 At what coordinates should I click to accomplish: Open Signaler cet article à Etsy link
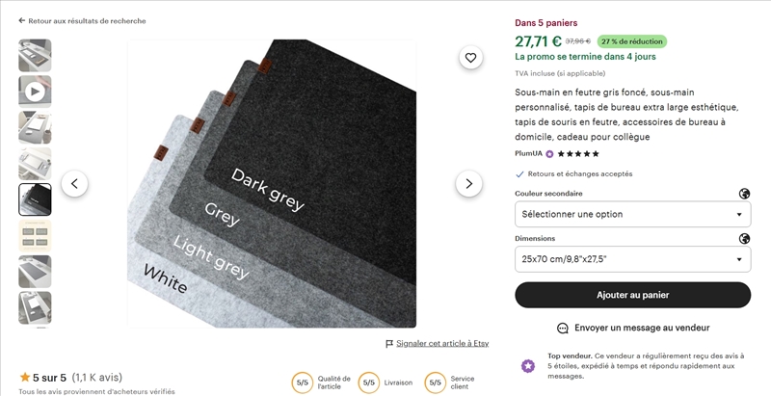pyautogui.click(x=442, y=343)
